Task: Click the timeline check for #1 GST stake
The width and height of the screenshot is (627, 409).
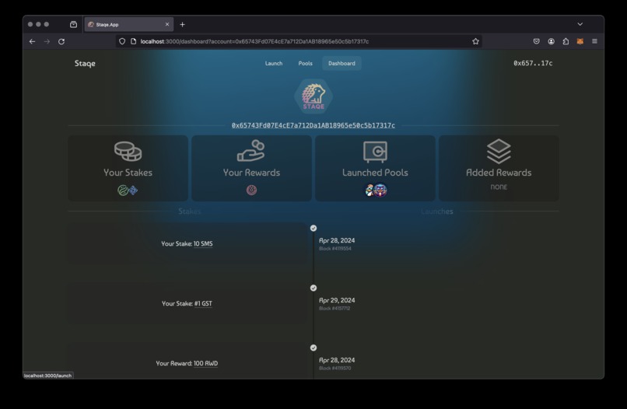Action: (313, 288)
